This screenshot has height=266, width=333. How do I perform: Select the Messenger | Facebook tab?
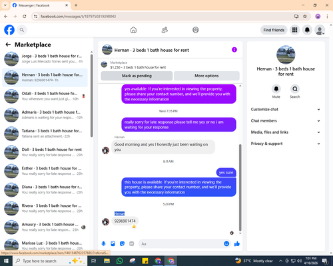coord(41,5)
